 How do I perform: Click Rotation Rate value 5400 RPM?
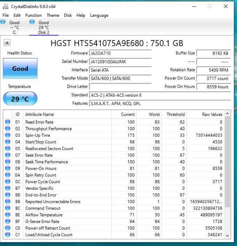(x=214, y=70)
